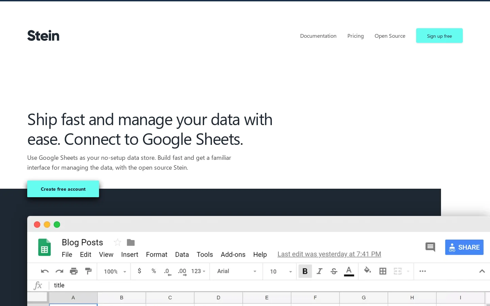The image size is (490, 306).
Task: Open the comments icon
Action: coord(430,247)
